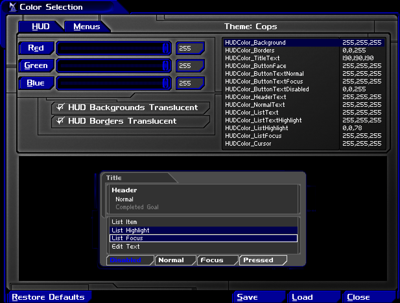Select HUDColor_Background in the color list

(x=304, y=42)
